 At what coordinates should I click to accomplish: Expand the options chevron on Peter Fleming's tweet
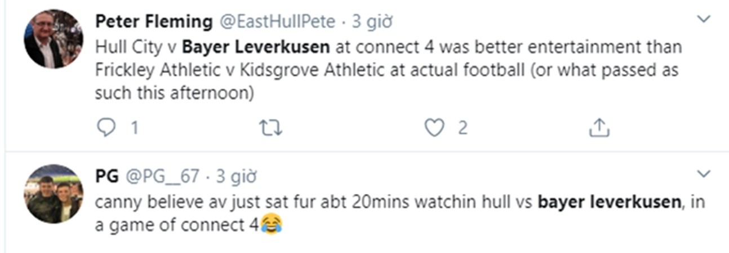click(x=704, y=20)
